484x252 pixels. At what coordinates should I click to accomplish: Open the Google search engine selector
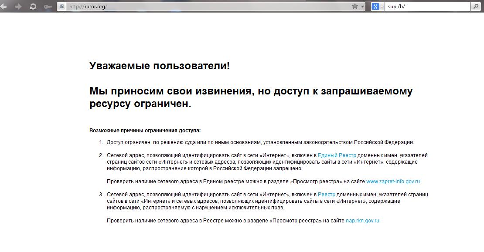pyautogui.click(x=378, y=7)
